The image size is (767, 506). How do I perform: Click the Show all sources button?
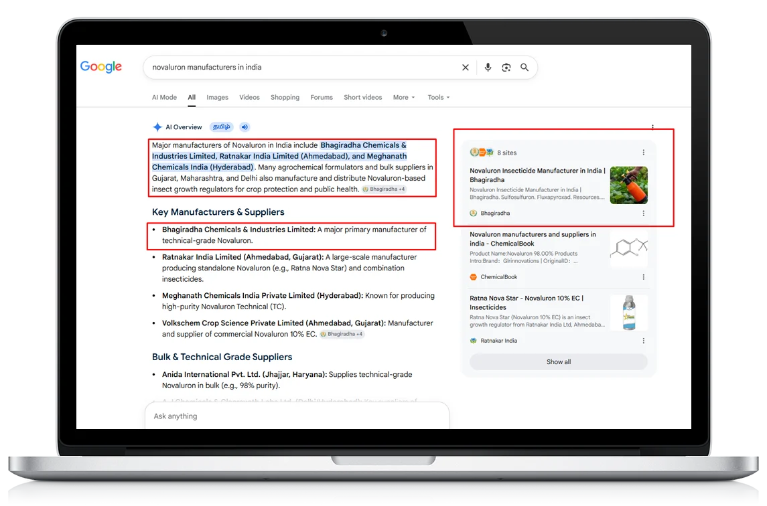click(x=559, y=362)
